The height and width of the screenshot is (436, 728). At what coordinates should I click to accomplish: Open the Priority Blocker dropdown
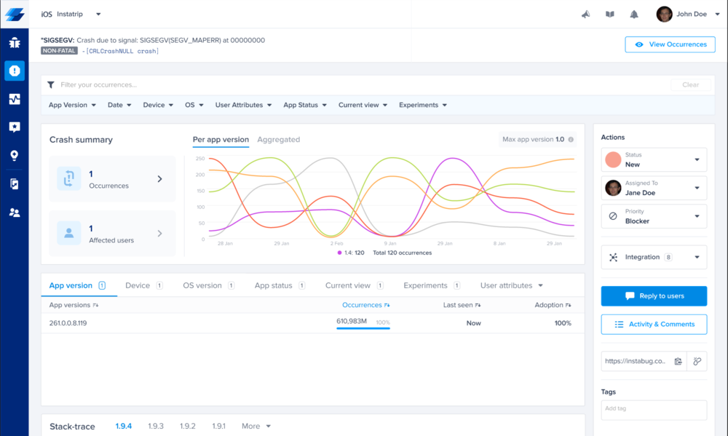tap(654, 216)
